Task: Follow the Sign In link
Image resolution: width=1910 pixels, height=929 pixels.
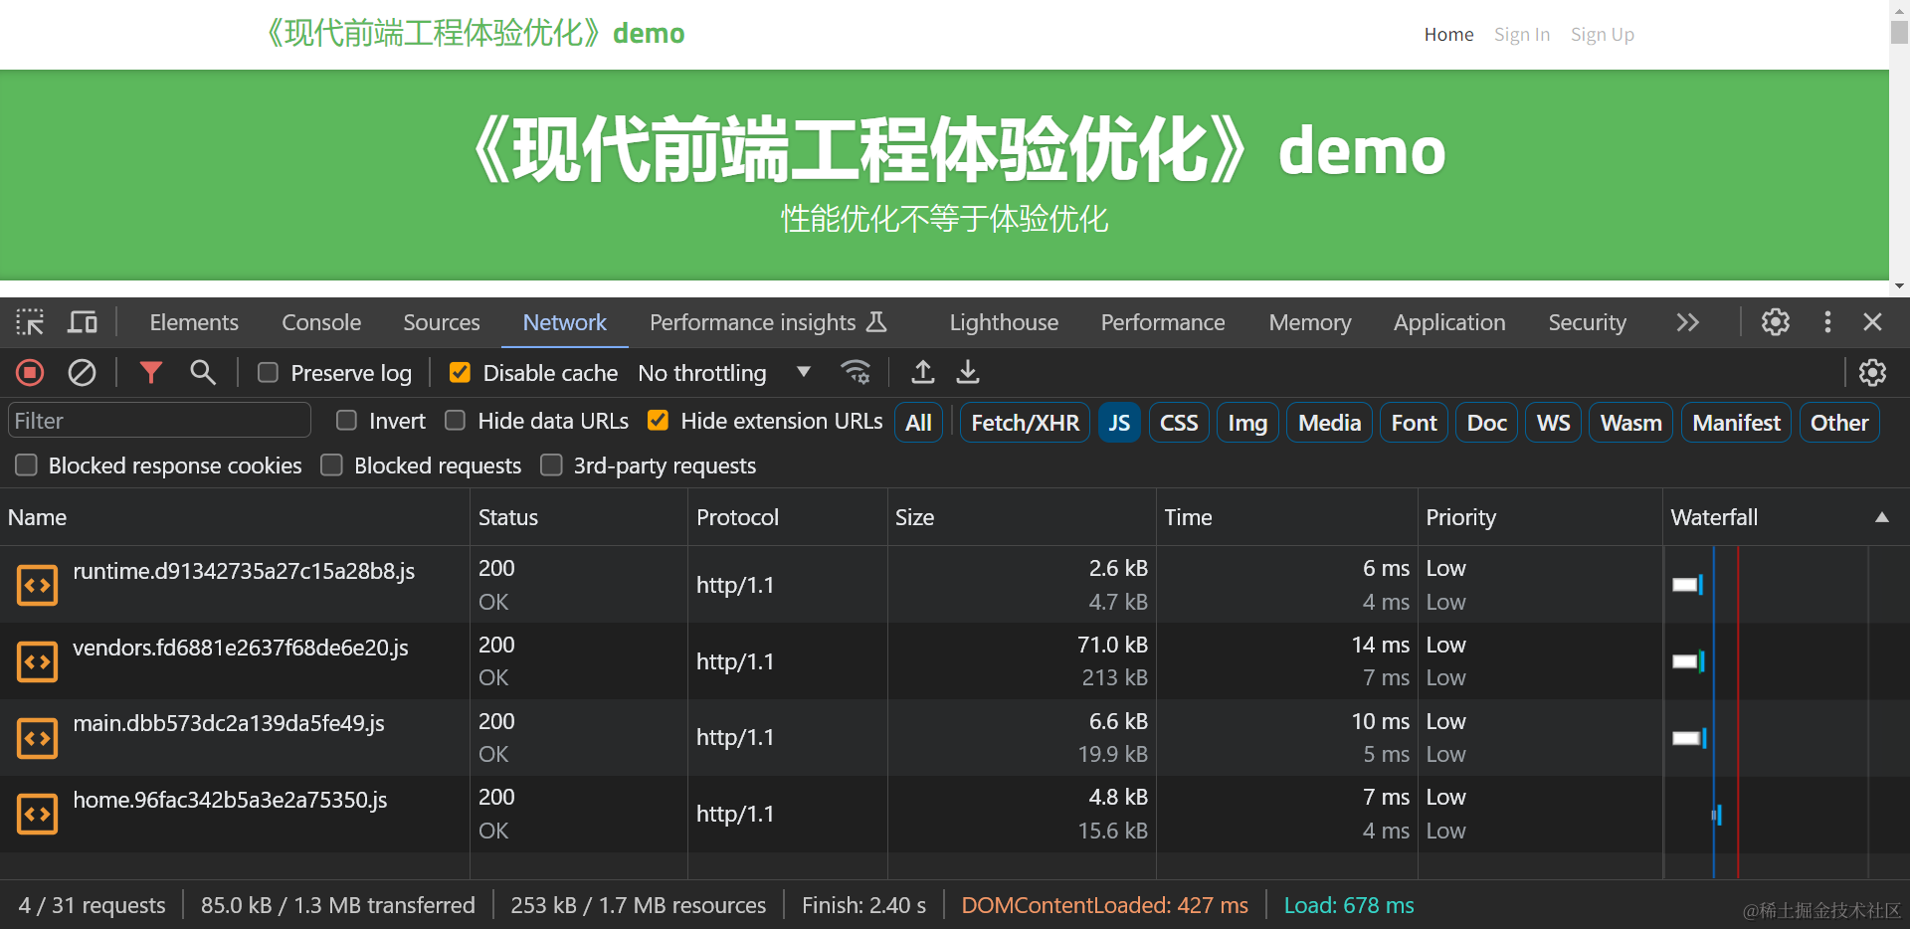Action: pos(1521,35)
